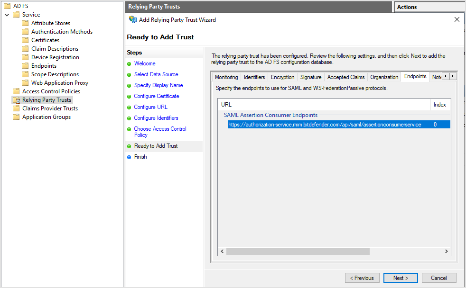466x288 pixels.
Task: Collapse the Service tree node
Action: [x=6, y=14]
